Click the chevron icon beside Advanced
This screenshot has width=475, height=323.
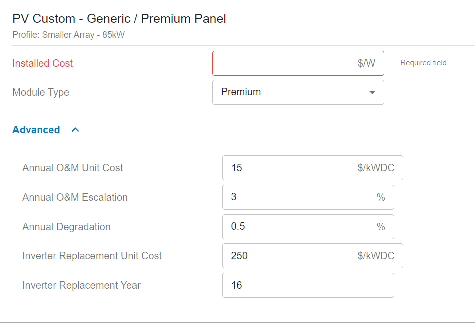coord(75,130)
